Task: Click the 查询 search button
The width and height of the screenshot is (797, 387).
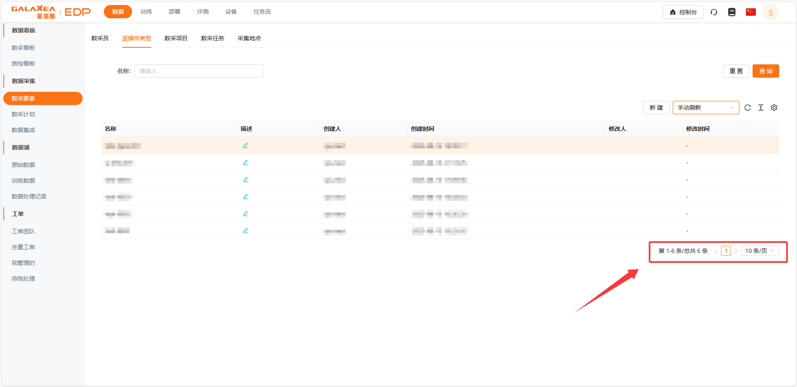Action: click(x=765, y=71)
